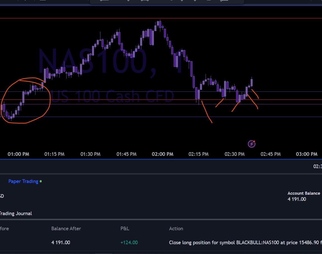Select the Action column header
The image size is (322, 254).
(176, 229)
